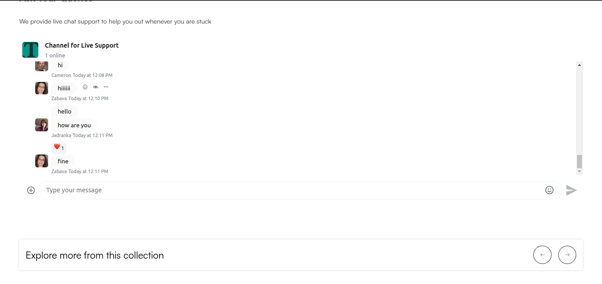The image size is (602, 284).
Task: Open the emoji picker in message box
Action: point(549,190)
